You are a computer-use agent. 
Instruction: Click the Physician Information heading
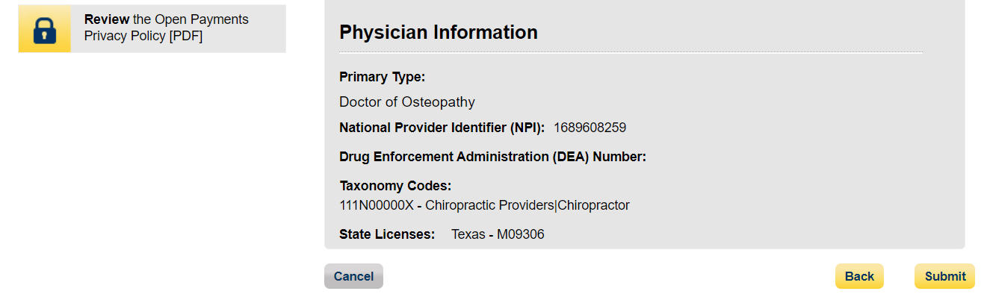[438, 32]
